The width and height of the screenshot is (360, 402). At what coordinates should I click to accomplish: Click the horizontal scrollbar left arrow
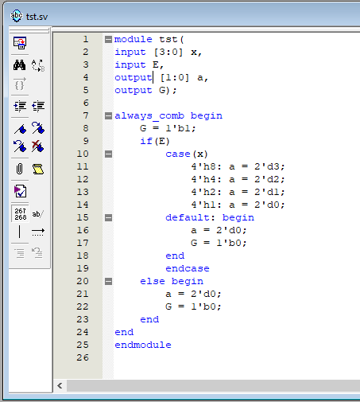tap(60, 385)
